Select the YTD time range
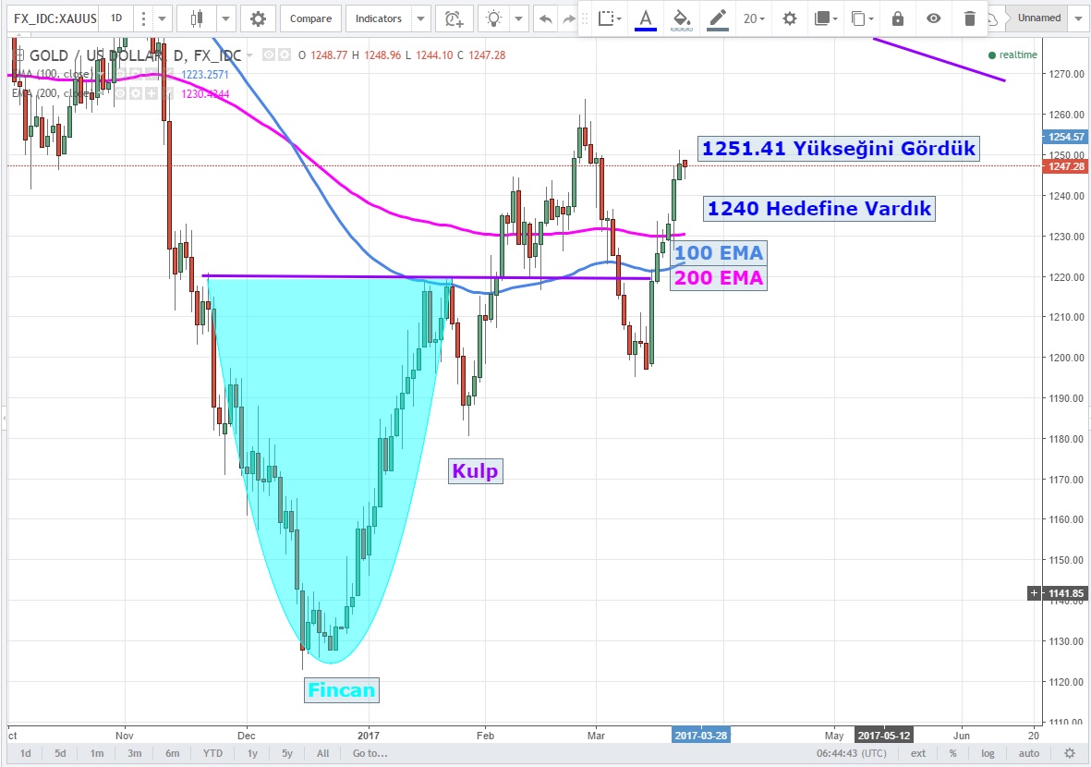 point(212,753)
